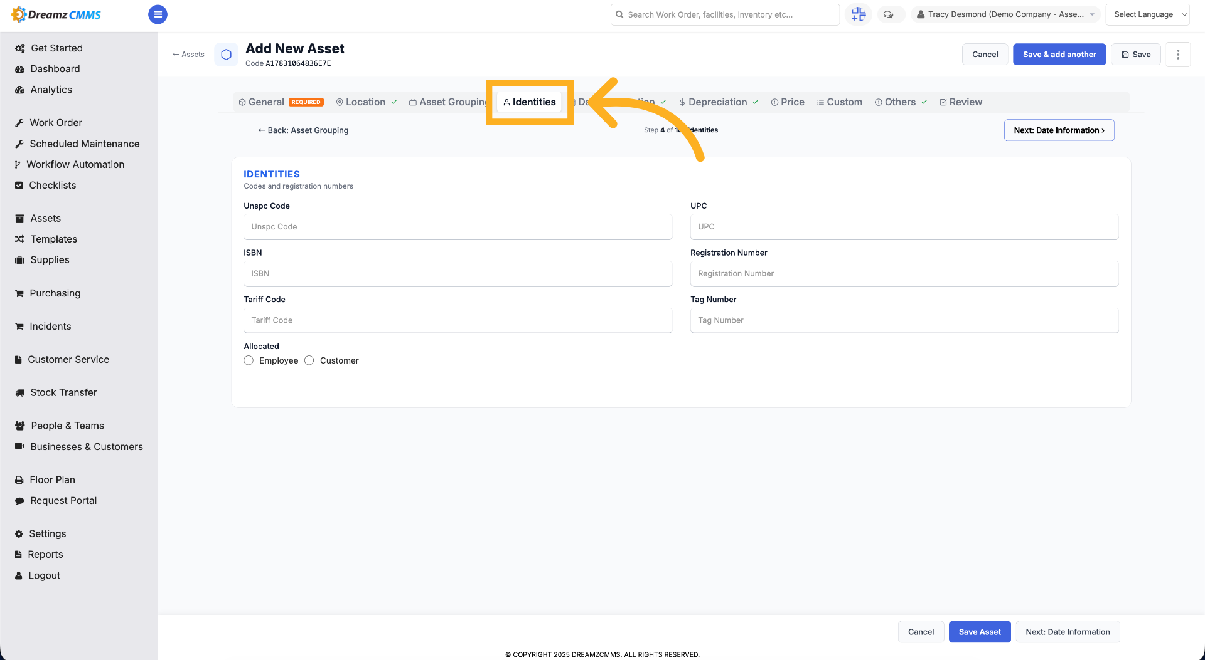The image size is (1205, 660).
Task: Focus the Registration Number input field
Action: tap(904, 274)
